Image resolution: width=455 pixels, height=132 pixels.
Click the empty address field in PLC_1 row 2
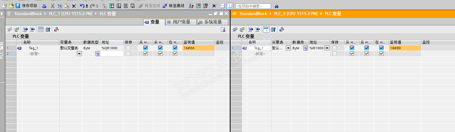click(112, 54)
